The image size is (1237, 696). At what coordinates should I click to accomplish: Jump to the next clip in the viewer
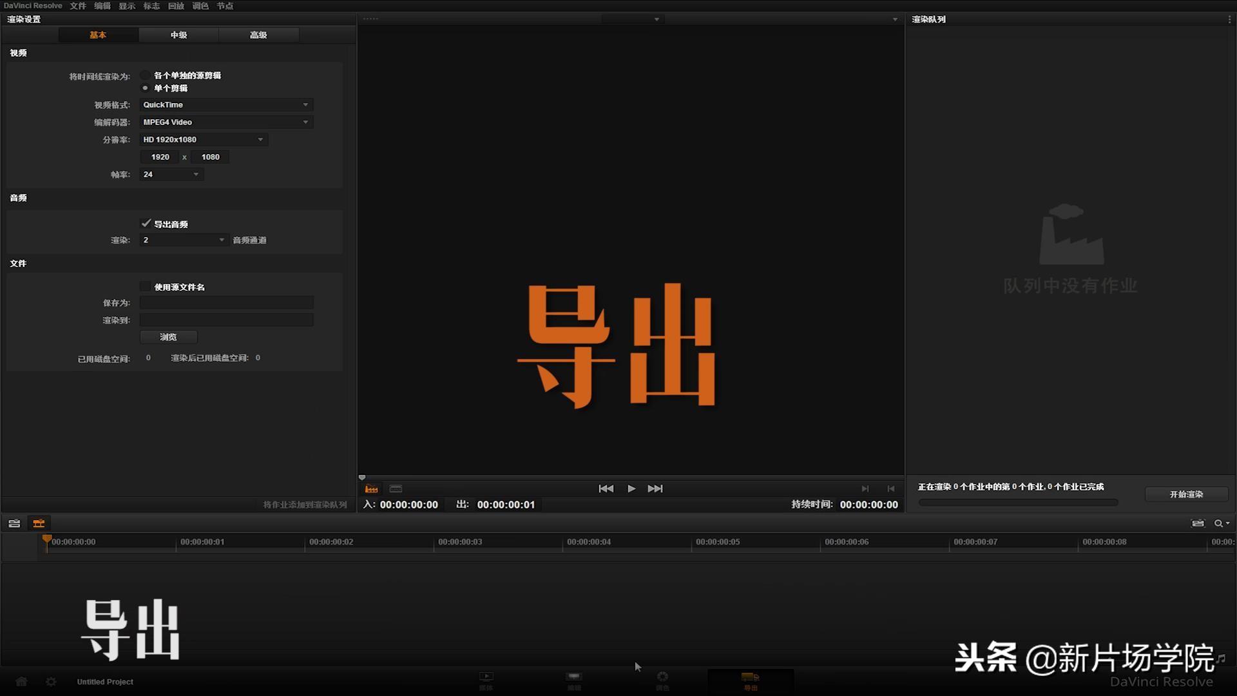coord(655,488)
